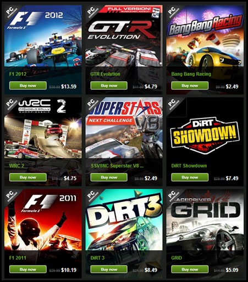Open the Bang Bang Racing cover image
This screenshot has height=282, width=248.
coord(205,36)
